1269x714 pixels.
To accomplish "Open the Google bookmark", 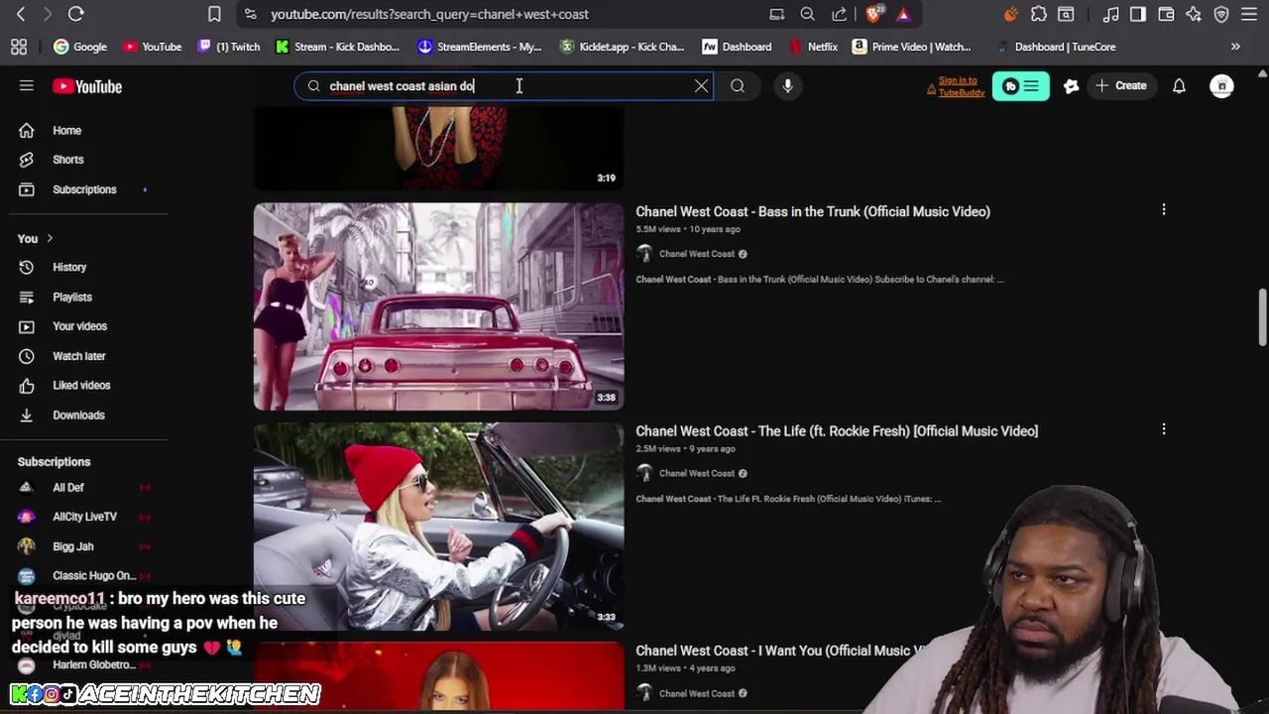I will click(x=80, y=47).
